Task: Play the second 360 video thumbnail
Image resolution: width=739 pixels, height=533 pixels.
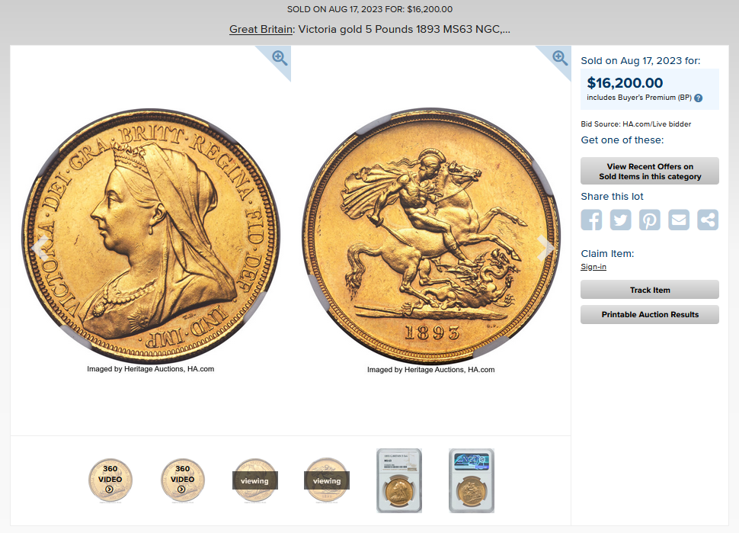Action: [182, 480]
